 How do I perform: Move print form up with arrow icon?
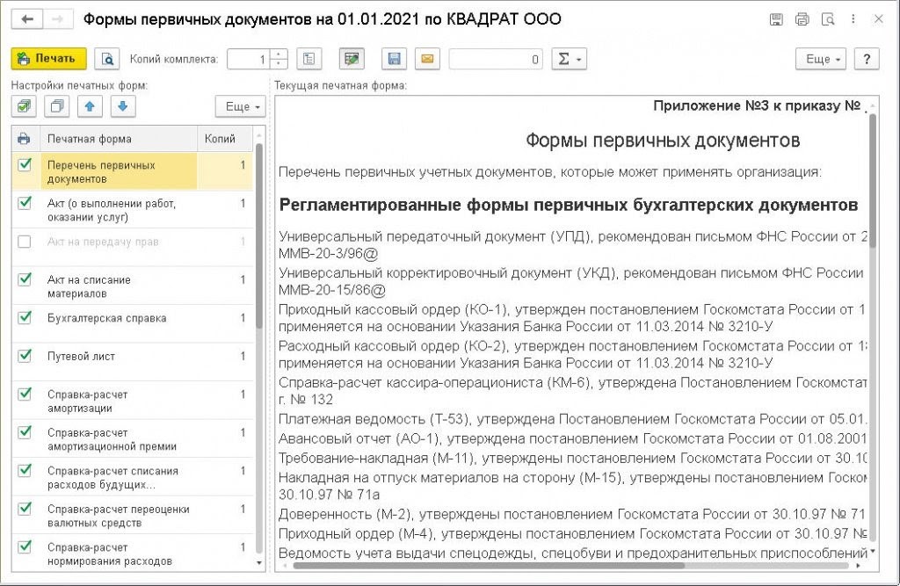[91, 106]
